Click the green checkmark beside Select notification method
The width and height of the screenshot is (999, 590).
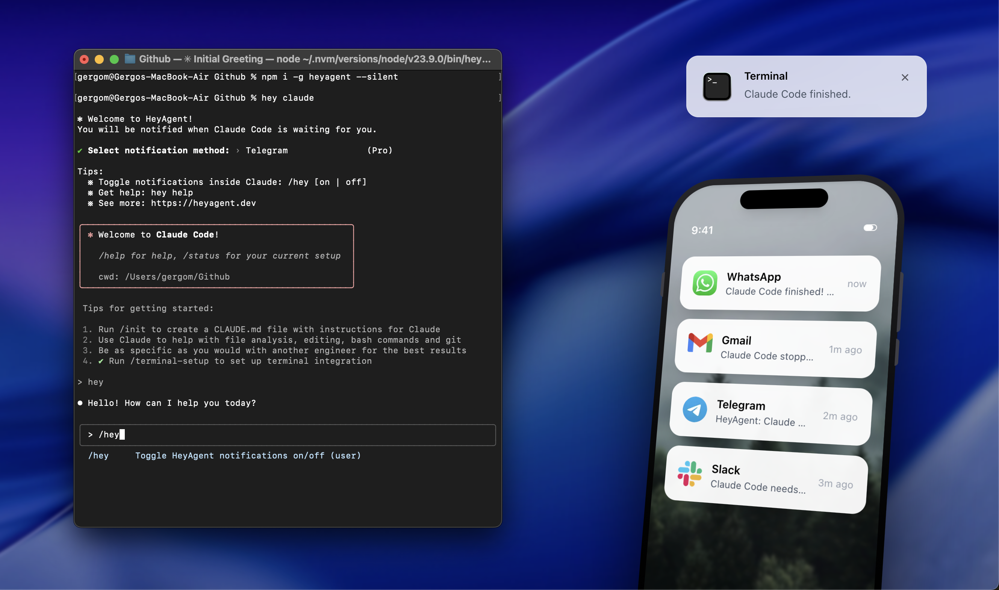point(80,151)
